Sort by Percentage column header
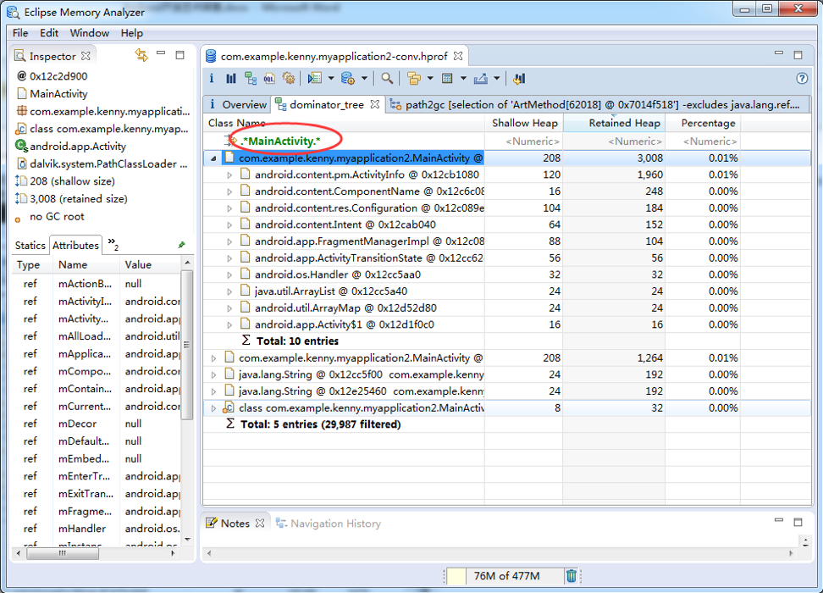 [x=704, y=123]
